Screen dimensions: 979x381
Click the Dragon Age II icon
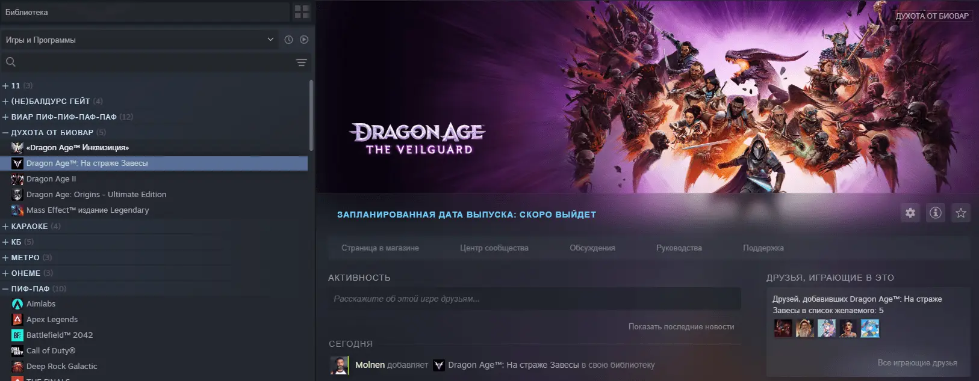[x=17, y=179]
